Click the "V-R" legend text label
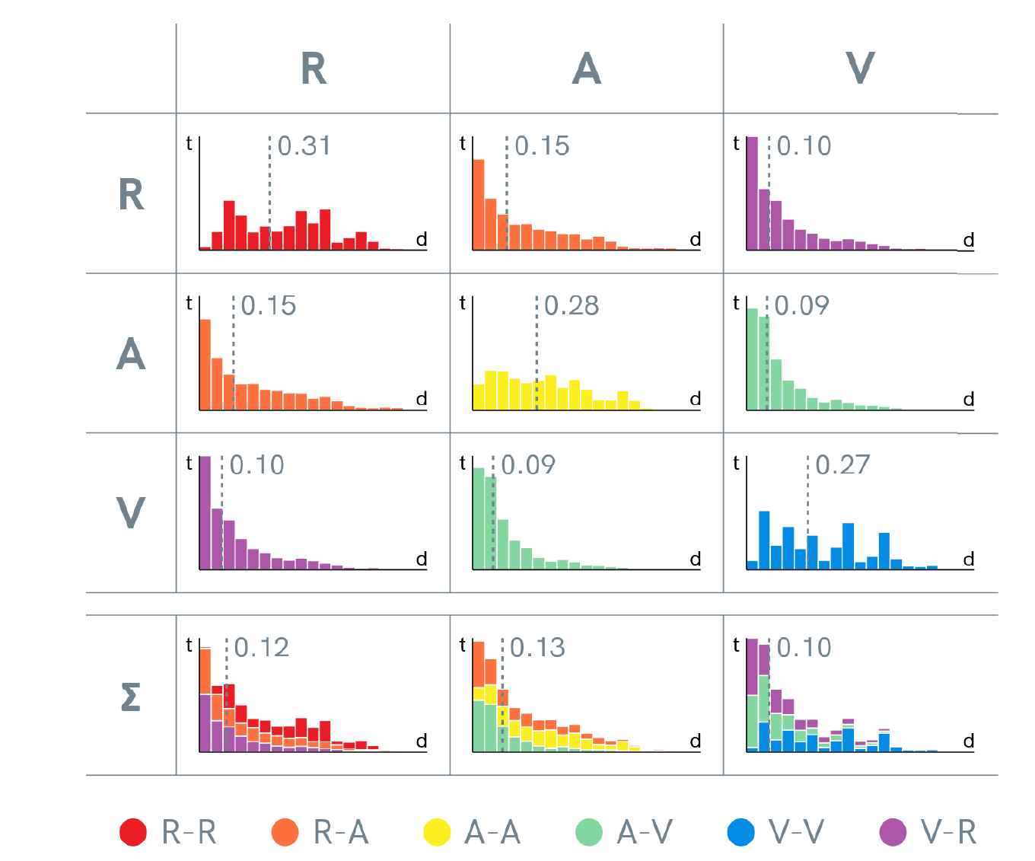Image resolution: width=1035 pixels, height=861 pixels. (x=948, y=832)
